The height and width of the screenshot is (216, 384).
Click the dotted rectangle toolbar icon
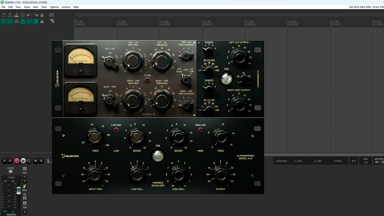[x=52, y=15]
